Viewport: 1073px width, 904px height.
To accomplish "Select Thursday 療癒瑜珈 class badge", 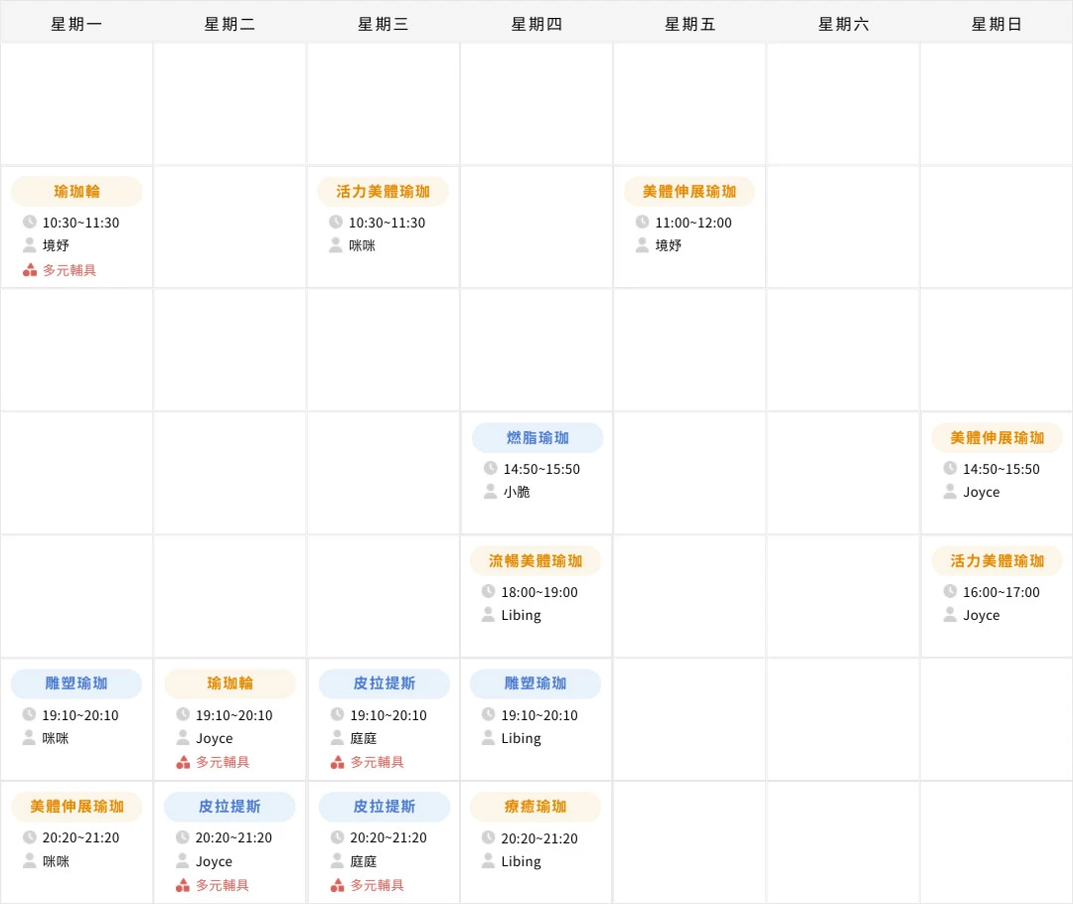I will point(536,807).
